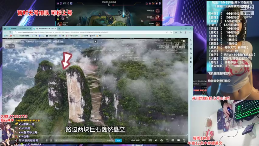The height and width of the screenshot is (146, 259).
Task: Add a sidebar app with the plus icon
Action: point(191,67)
